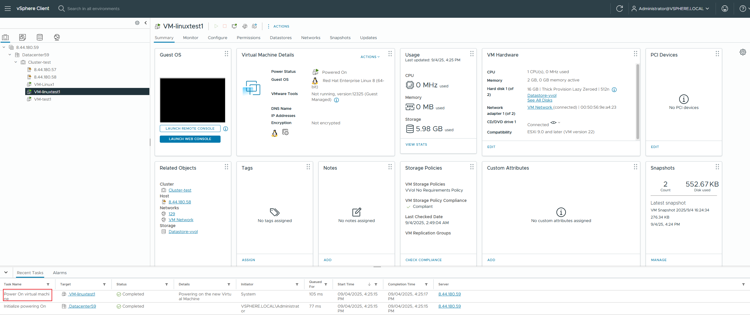The width and height of the screenshot is (750, 315).
Task: Click CHECK COMPLIANCE in Storage Policies
Action: tap(423, 260)
